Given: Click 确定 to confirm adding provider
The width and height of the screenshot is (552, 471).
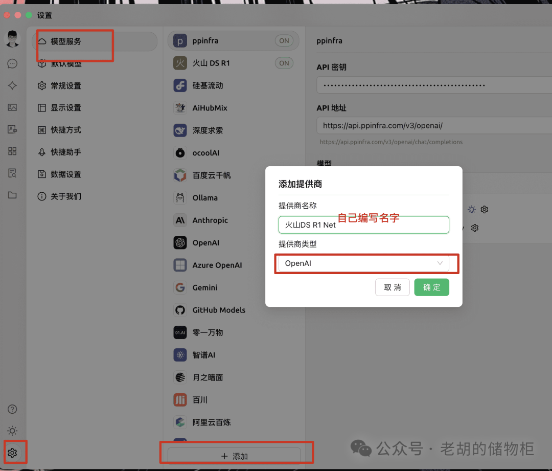Looking at the screenshot, I should point(431,287).
